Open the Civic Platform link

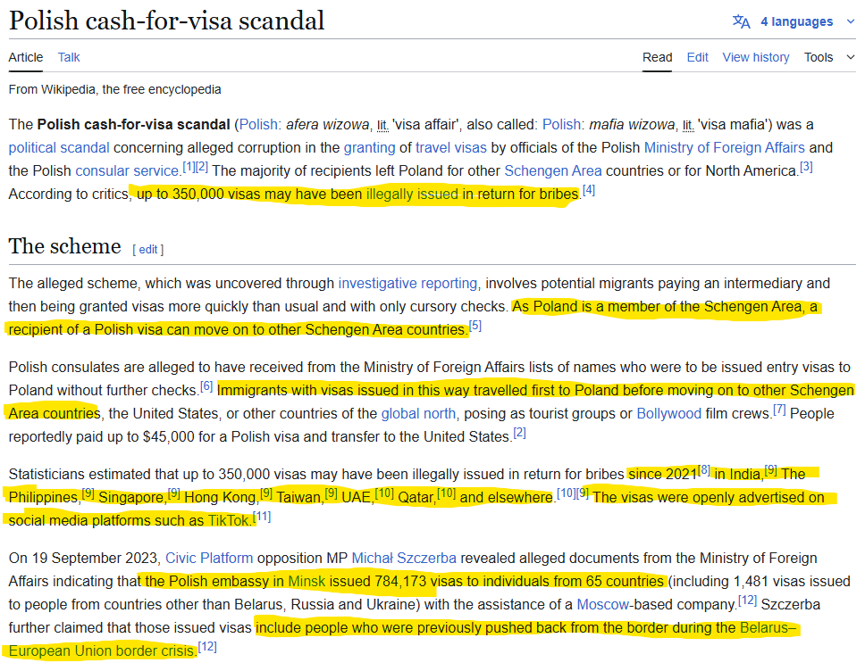pos(209,558)
